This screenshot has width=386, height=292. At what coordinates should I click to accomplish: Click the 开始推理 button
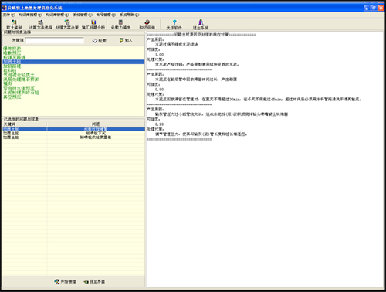[65, 281]
